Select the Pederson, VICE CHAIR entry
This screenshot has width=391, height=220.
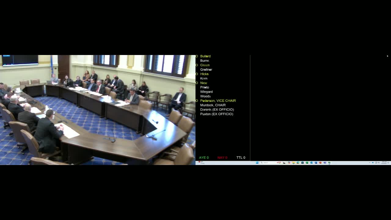click(x=218, y=101)
